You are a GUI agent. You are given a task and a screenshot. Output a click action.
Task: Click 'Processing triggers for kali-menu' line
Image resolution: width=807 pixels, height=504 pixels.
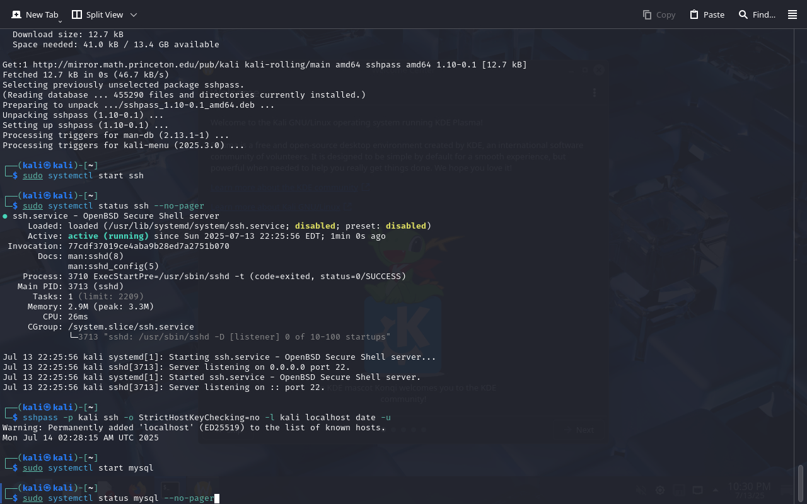click(x=124, y=146)
